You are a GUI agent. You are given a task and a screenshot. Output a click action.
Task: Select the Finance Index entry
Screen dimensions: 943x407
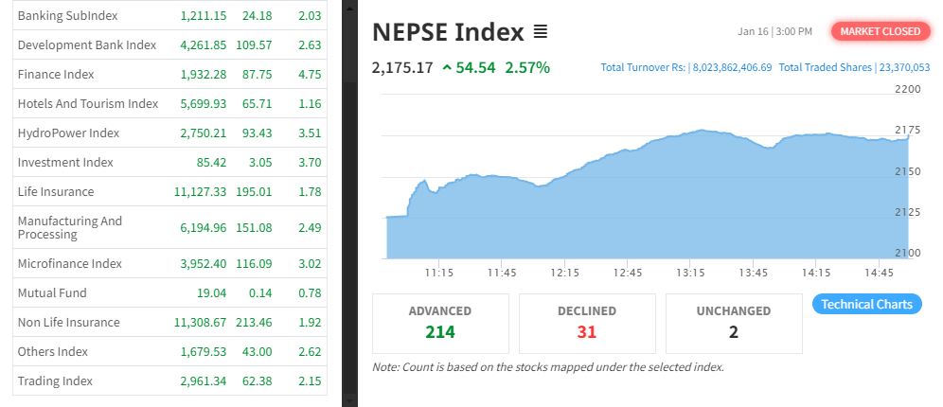(57, 74)
